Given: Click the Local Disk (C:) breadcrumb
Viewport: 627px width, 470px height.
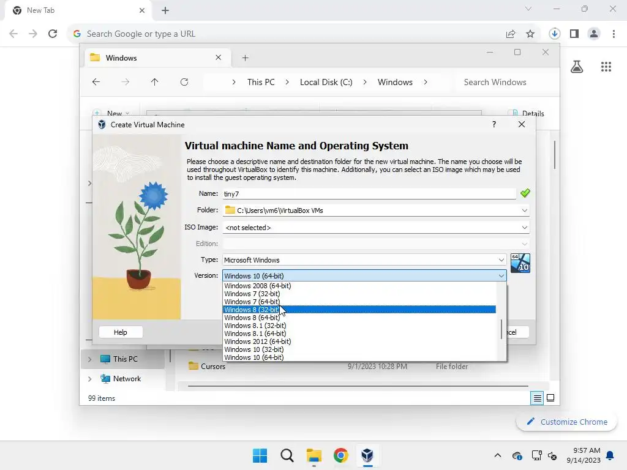Looking at the screenshot, I should click(326, 82).
